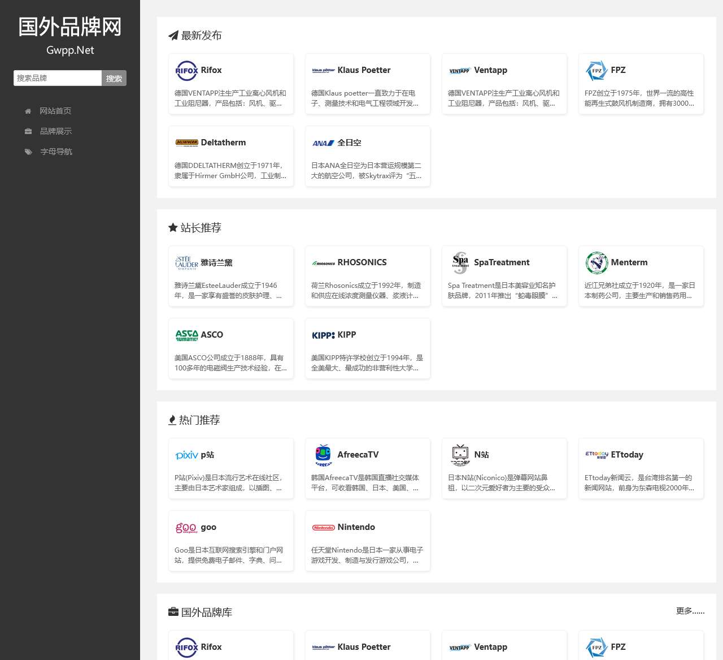Click the Menterm round logo

click(x=596, y=263)
